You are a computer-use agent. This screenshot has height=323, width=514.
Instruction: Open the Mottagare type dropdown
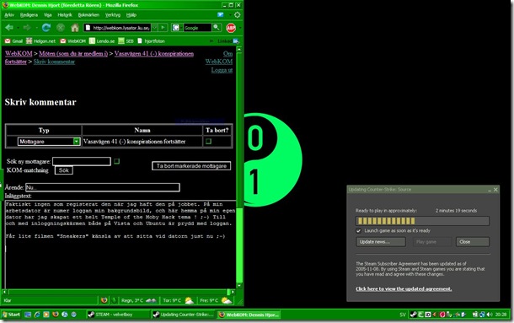(x=49, y=142)
